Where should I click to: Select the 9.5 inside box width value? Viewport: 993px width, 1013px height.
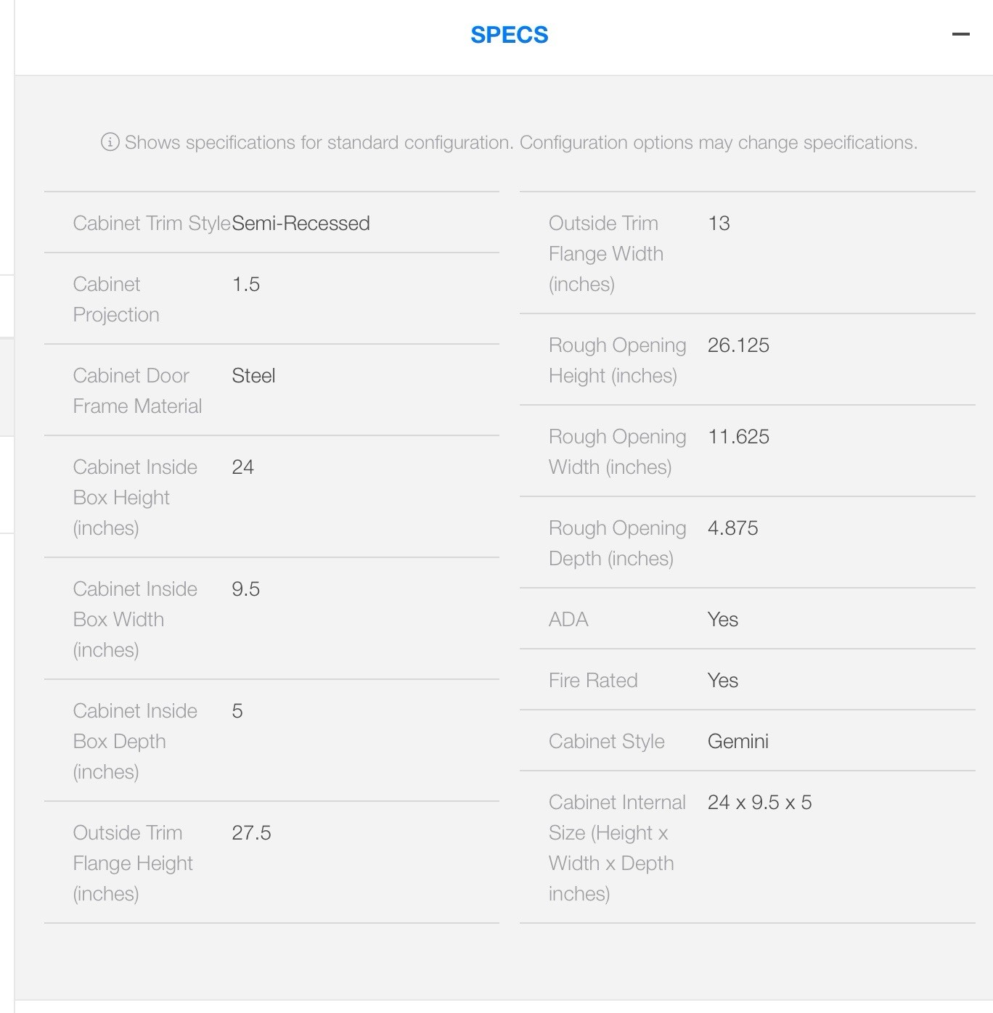click(245, 588)
